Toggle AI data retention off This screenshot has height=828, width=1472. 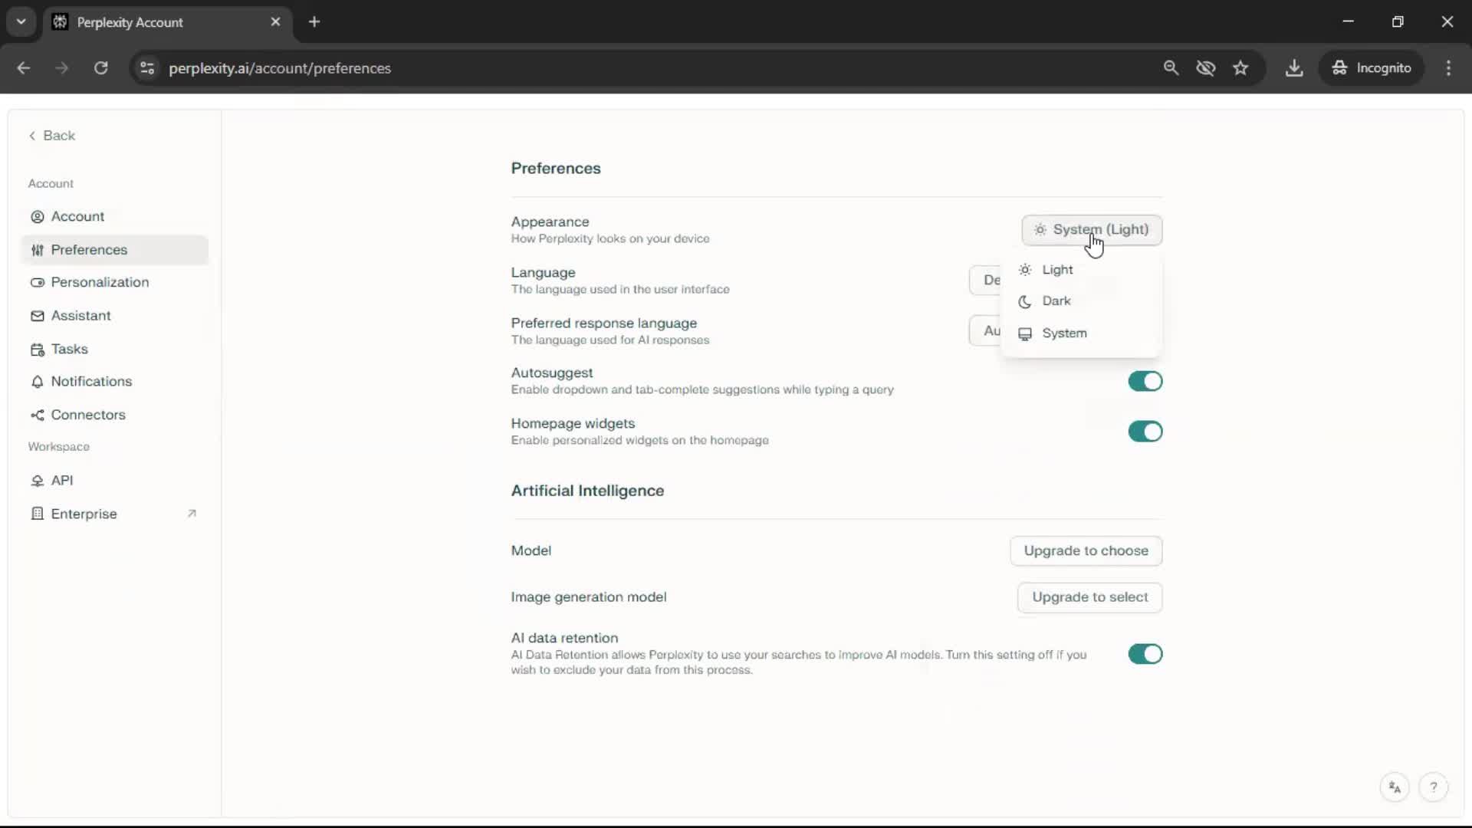tap(1145, 654)
